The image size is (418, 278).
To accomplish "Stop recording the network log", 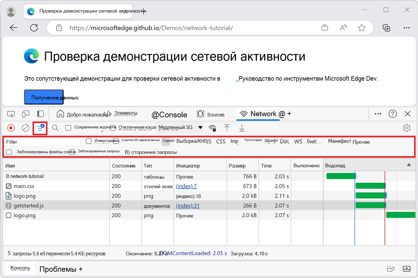I will click(x=11, y=128).
